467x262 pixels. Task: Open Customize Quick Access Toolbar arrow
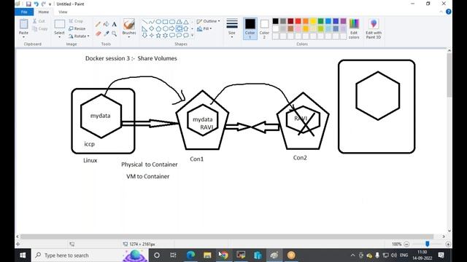pyautogui.click(x=50, y=4)
